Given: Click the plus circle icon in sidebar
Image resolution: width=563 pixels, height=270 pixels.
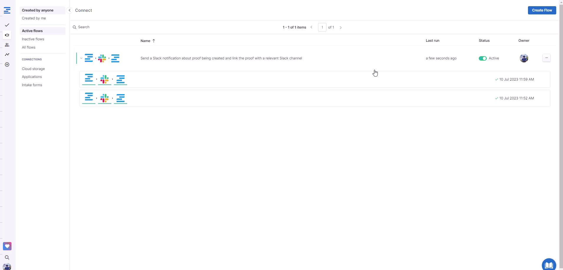Looking at the screenshot, I should (7, 65).
